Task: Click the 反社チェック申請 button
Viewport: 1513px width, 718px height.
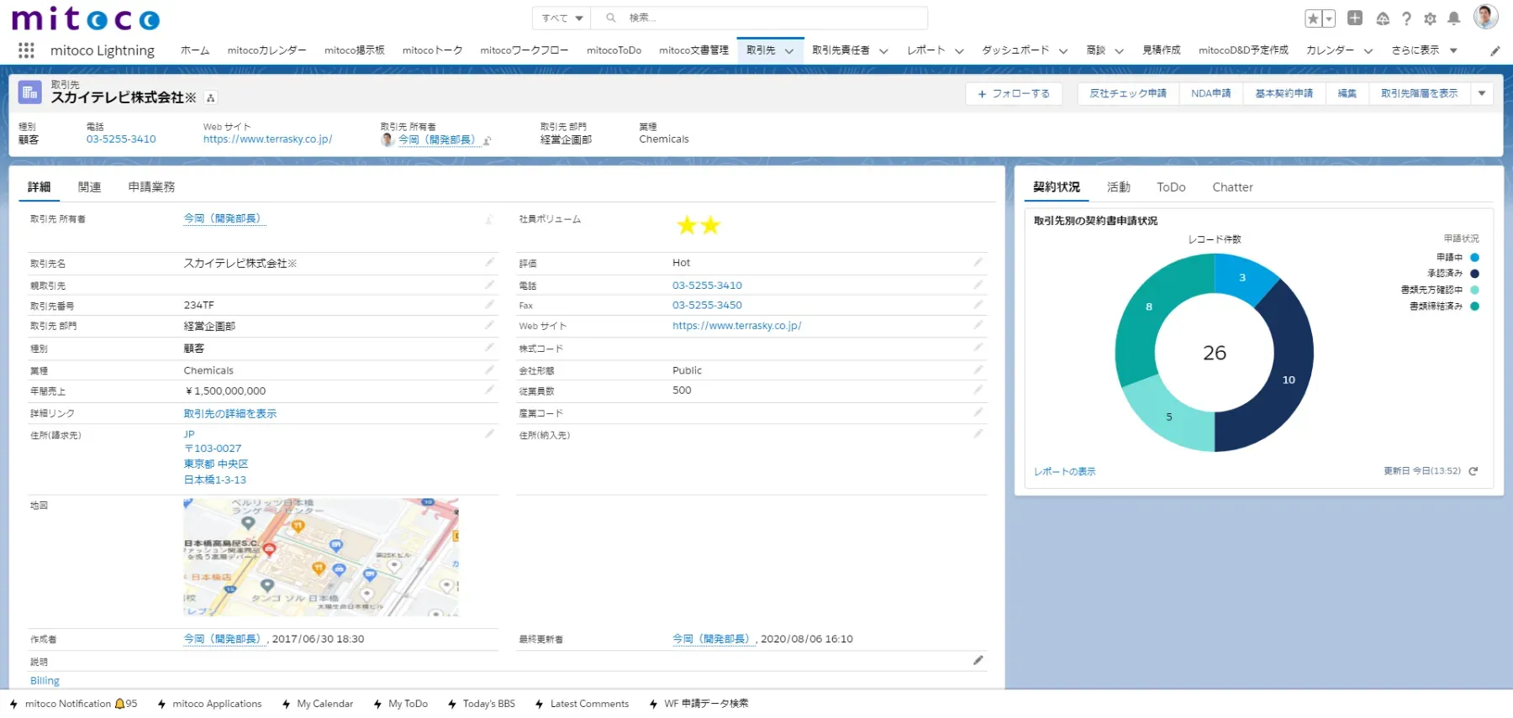Action: click(1128, 93)
